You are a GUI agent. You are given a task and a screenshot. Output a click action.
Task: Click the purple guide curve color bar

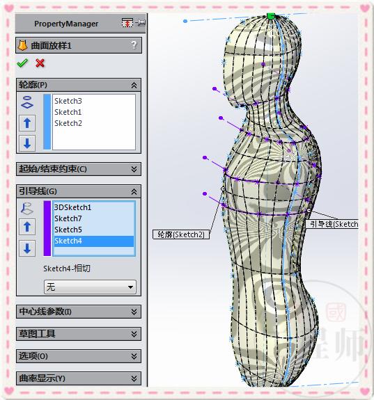(47, 228)
